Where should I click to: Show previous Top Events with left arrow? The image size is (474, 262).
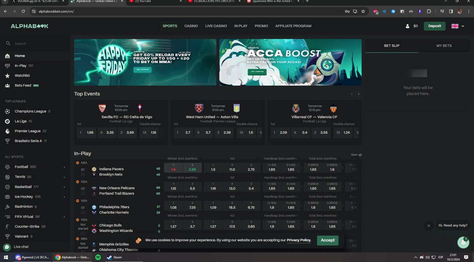click(352, 94)
